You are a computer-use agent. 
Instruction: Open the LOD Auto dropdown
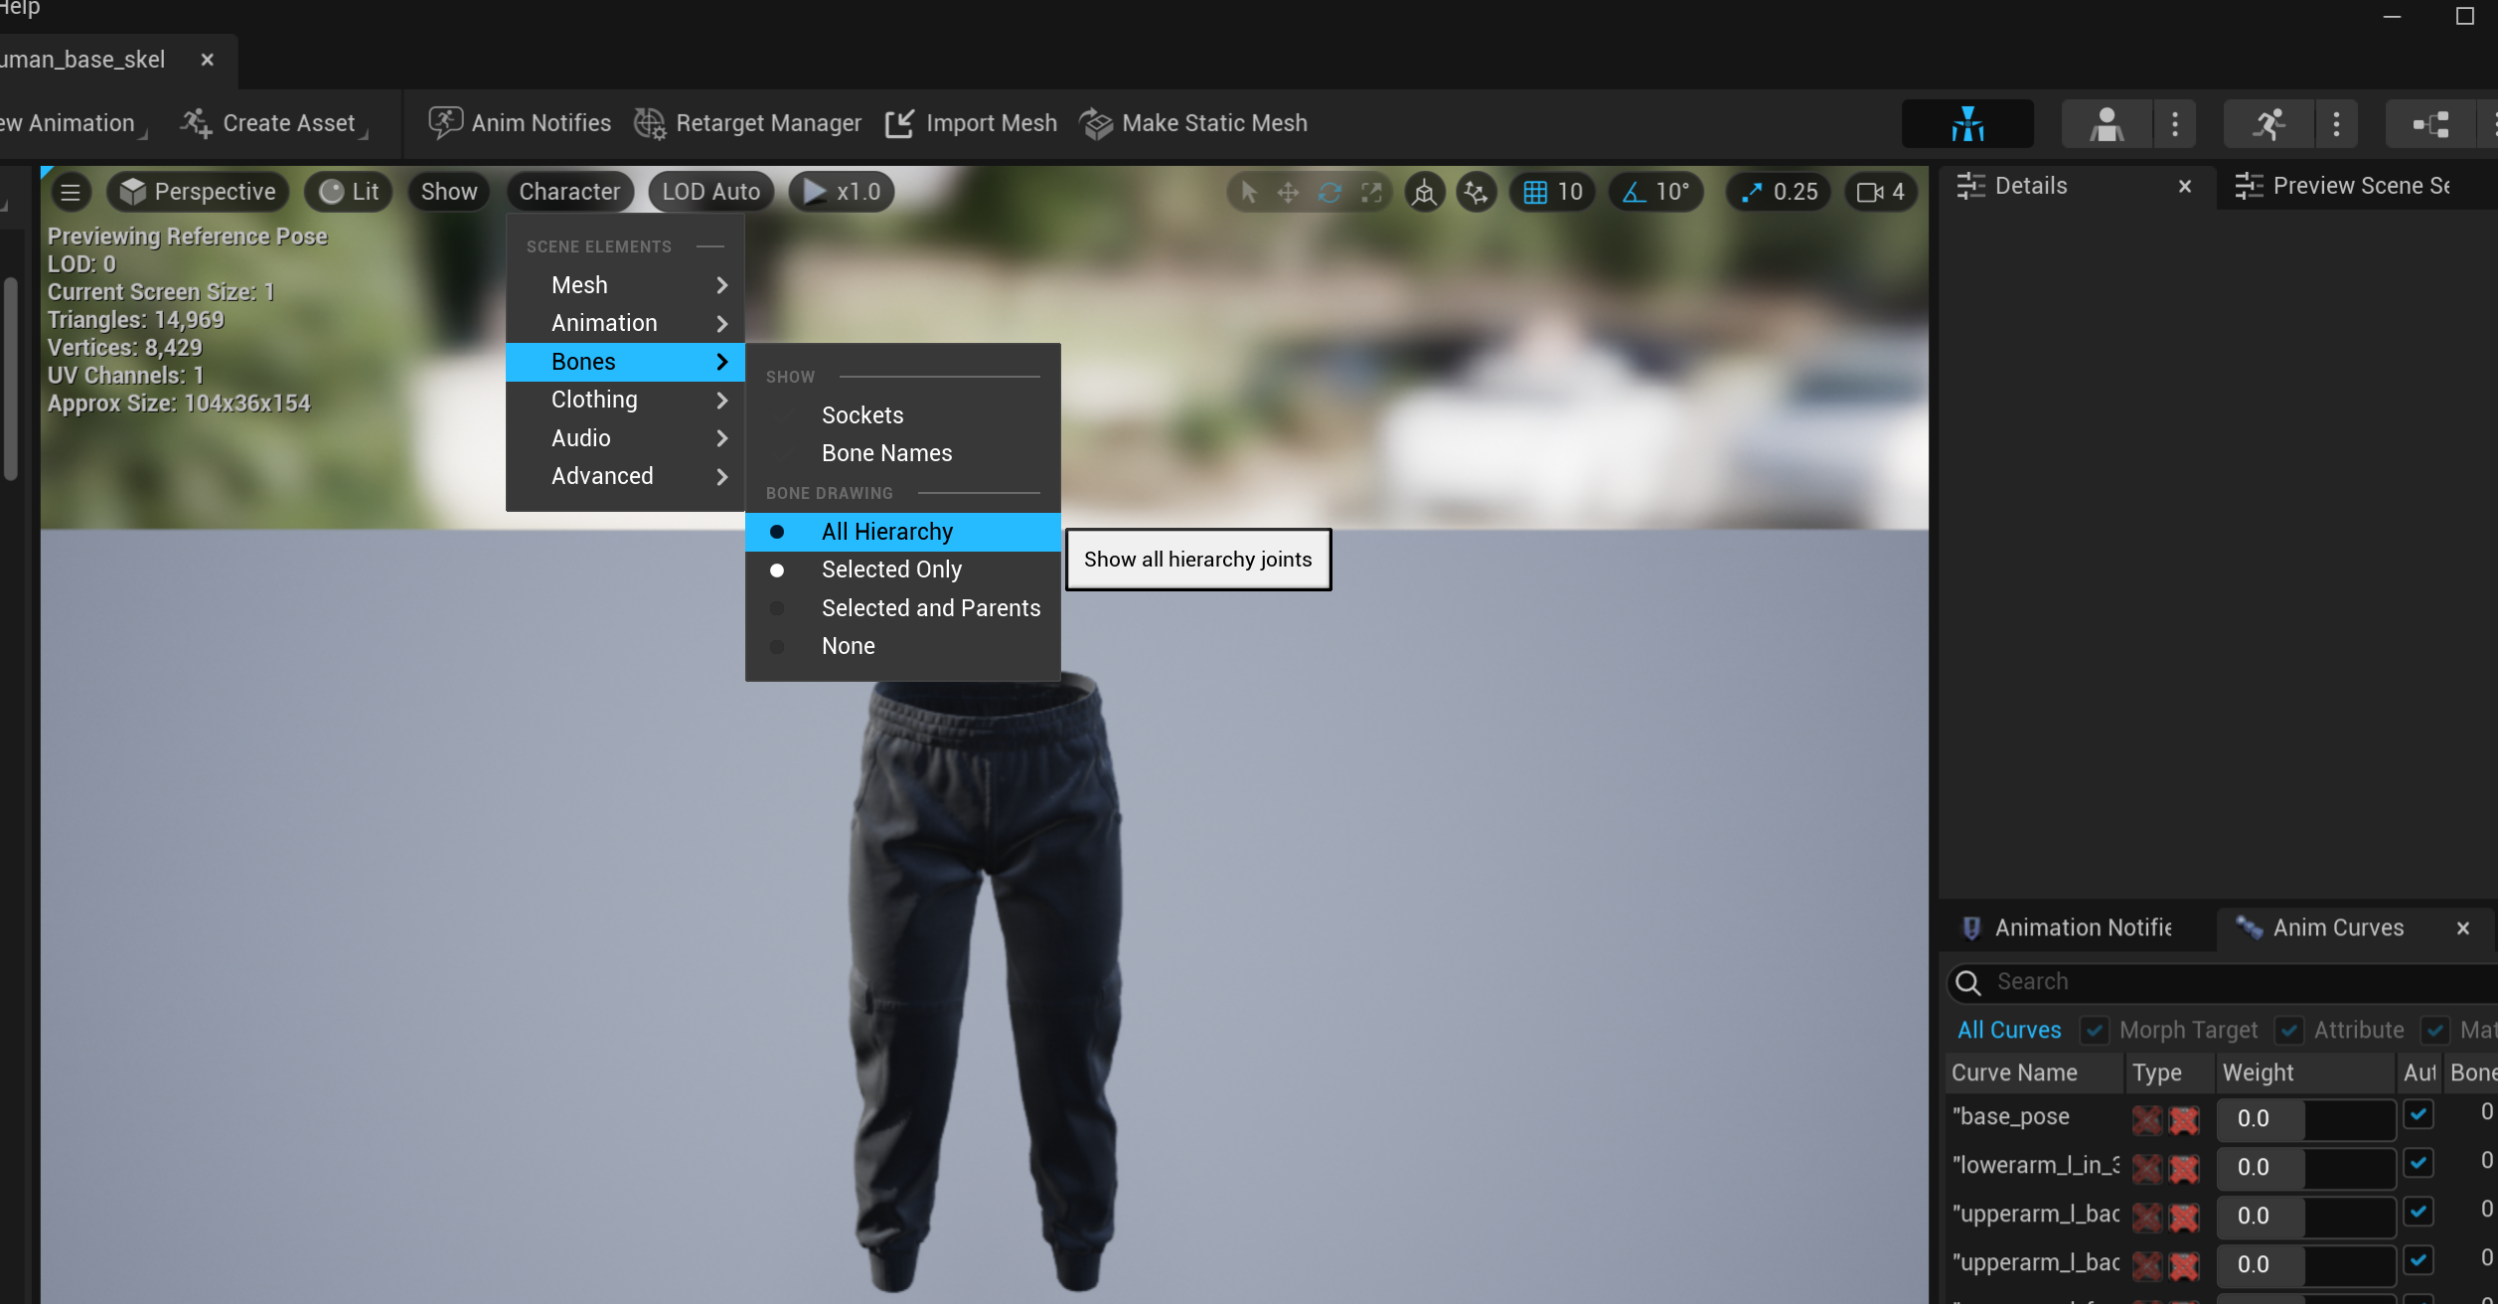coord(710,192)
